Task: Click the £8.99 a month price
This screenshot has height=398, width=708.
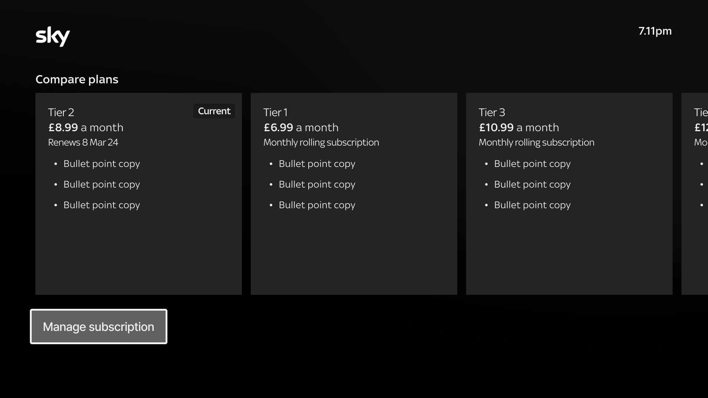Action: [x=86, y=128]
